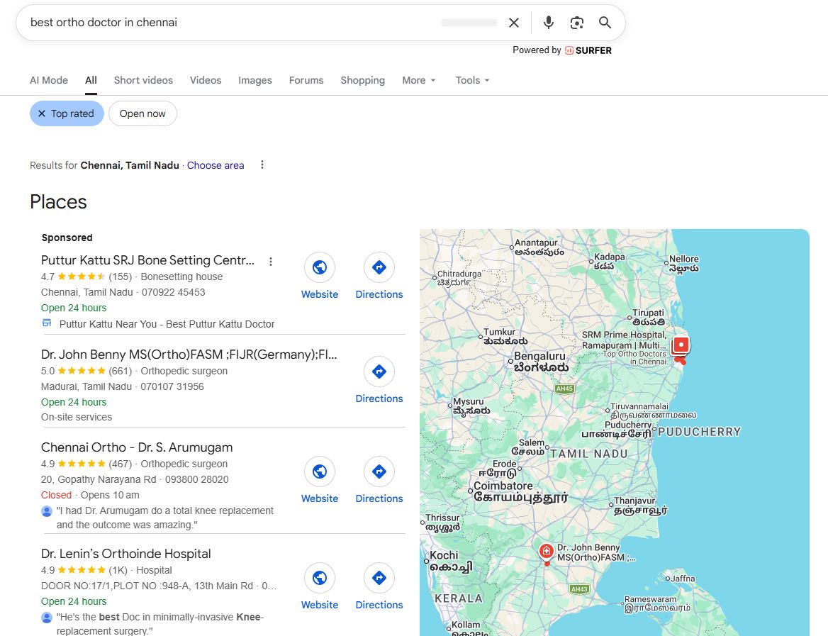Viewport: 828px width, 636px height.
Task: Click the red map marker near Chennai
Action: click(x=678, y=345)
